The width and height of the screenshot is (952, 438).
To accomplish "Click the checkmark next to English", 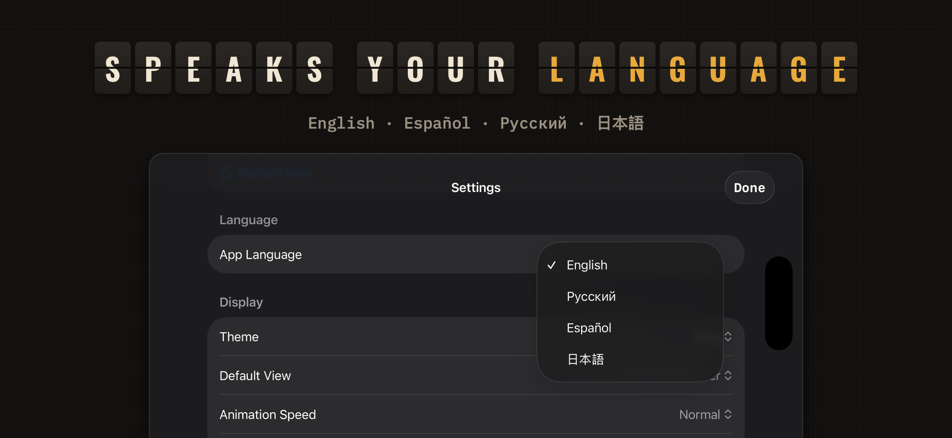I will coord(552,265).
